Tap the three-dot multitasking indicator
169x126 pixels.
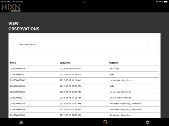point(85,2)
